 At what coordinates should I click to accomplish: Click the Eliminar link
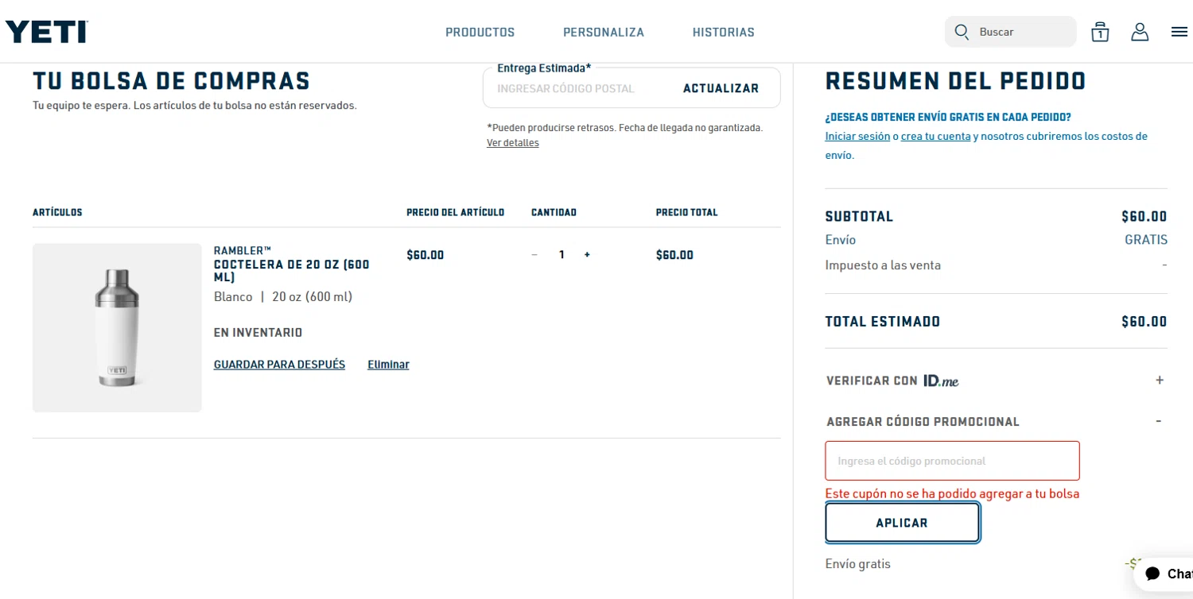pos(388,365)
